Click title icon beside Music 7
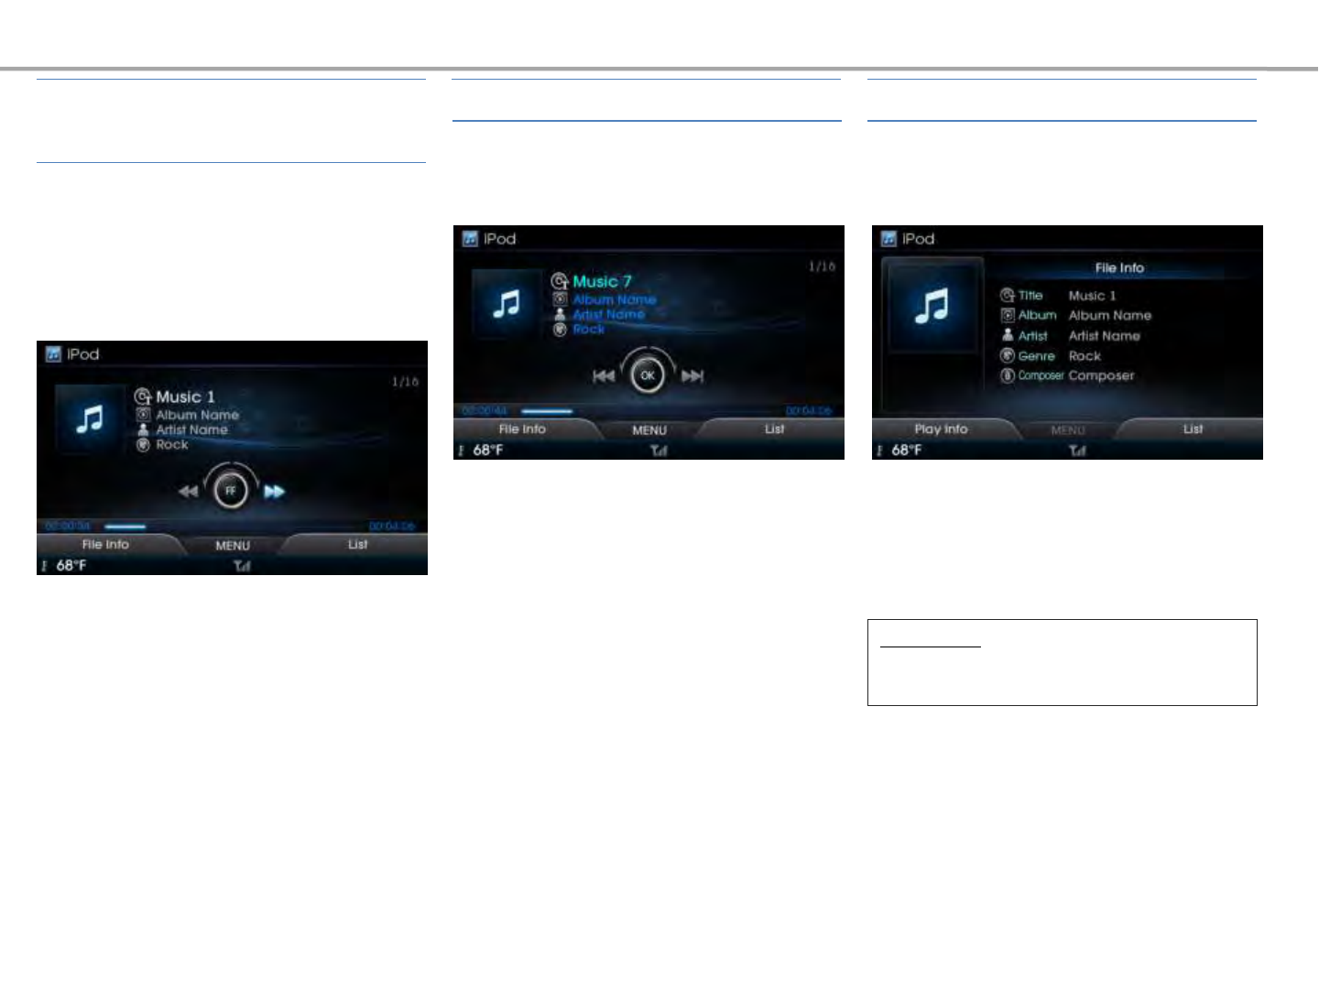The width and height of the screenshot is (1319, 989). pyautogui.click(x=560, y=281)
